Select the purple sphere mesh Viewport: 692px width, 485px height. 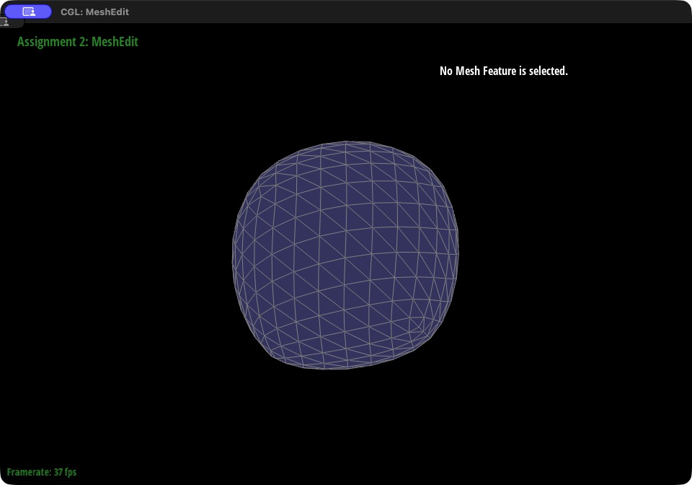[x=345, y=255]
